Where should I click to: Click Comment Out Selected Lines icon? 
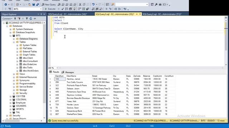tap(106, 9)
